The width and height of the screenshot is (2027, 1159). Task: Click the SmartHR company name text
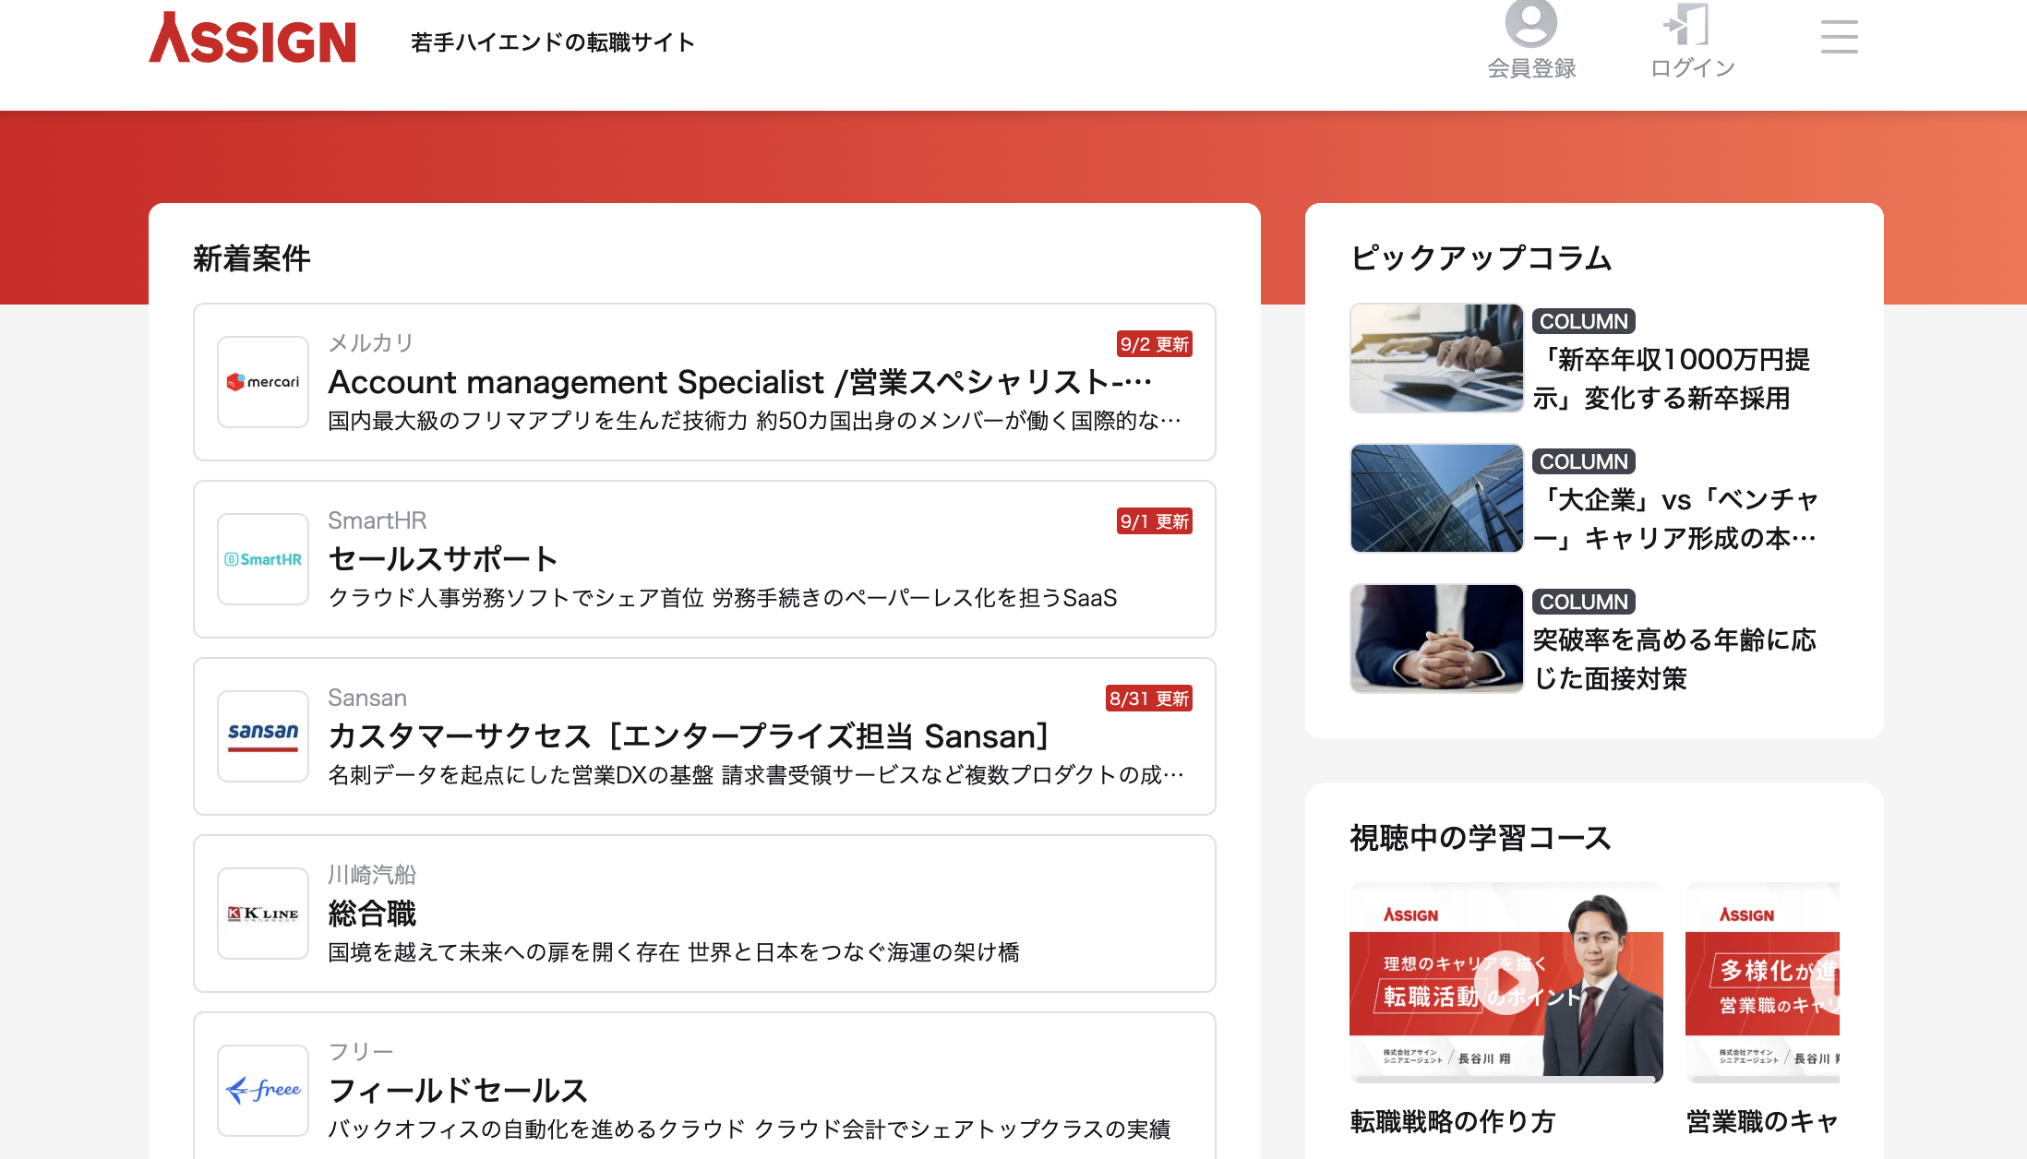(378, 520)
